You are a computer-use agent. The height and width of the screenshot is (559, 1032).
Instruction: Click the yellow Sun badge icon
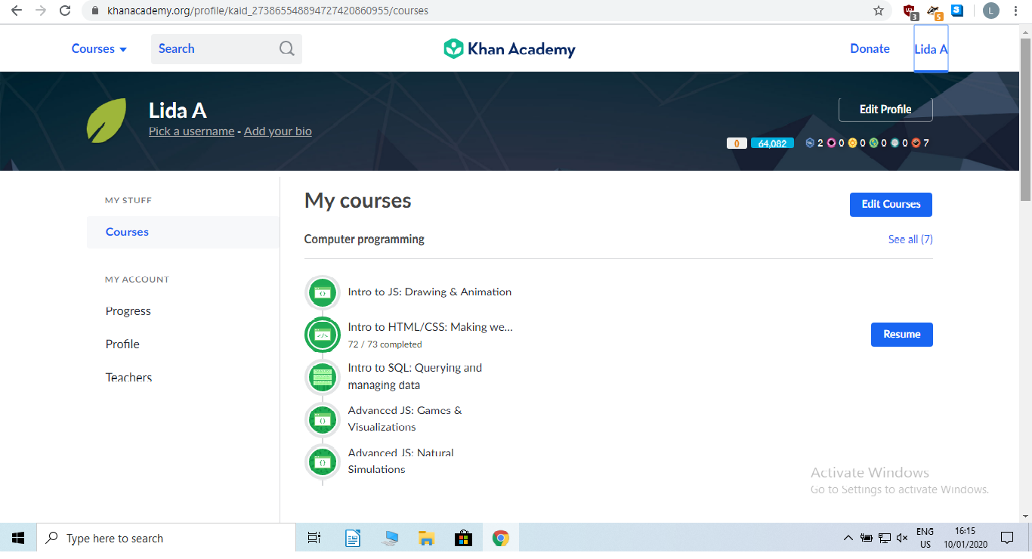click(852, 143)
